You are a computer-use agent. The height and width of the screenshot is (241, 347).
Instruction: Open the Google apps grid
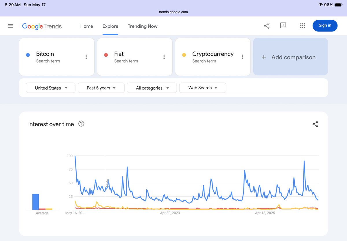[x=302, y=26]
